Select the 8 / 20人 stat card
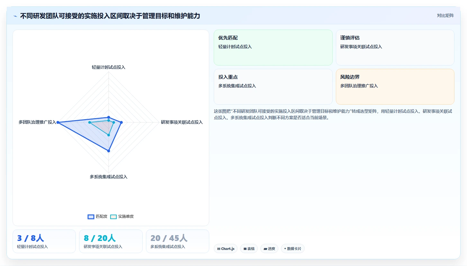The height and width of the screenshot is (266, 467). [x=111, y=241]
